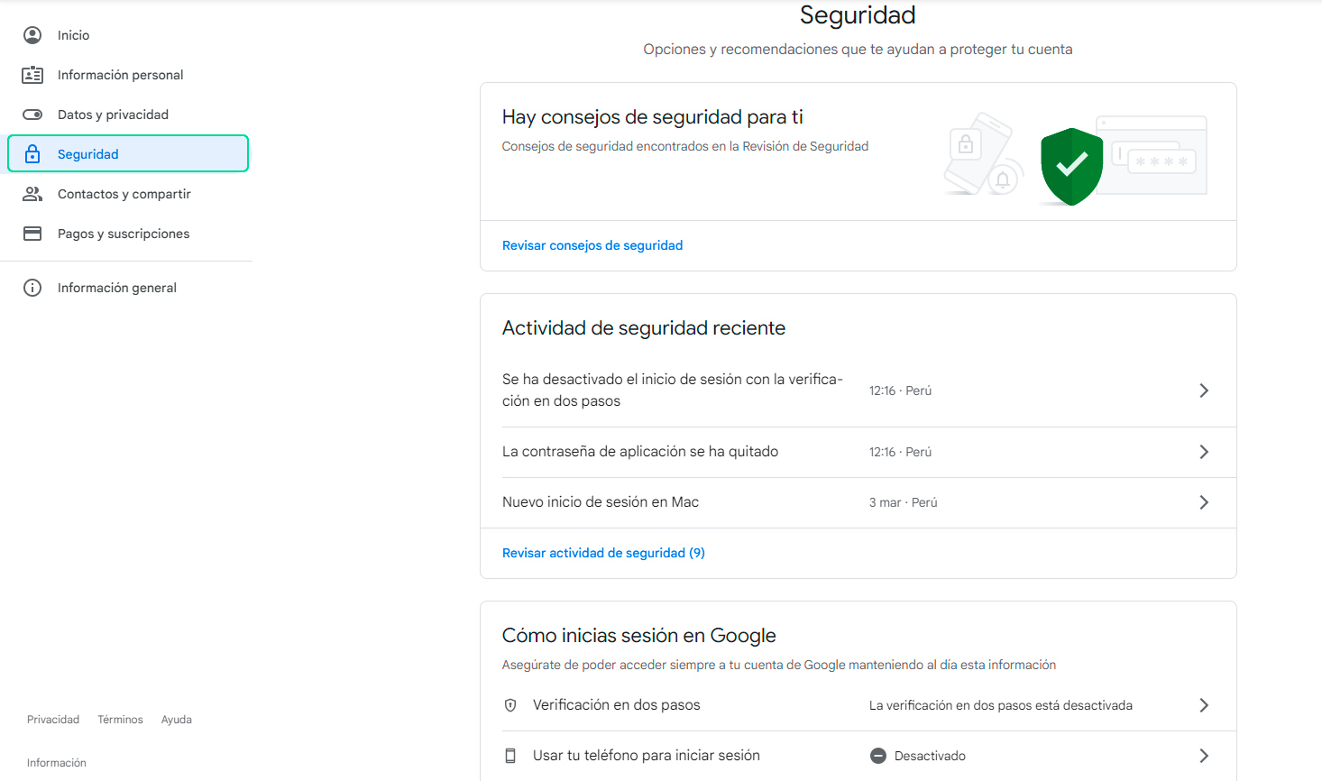Click the shield icon beside Verificación en dos pasos
The width and height of the screenshot is (1322, 781).
[510, 705]
